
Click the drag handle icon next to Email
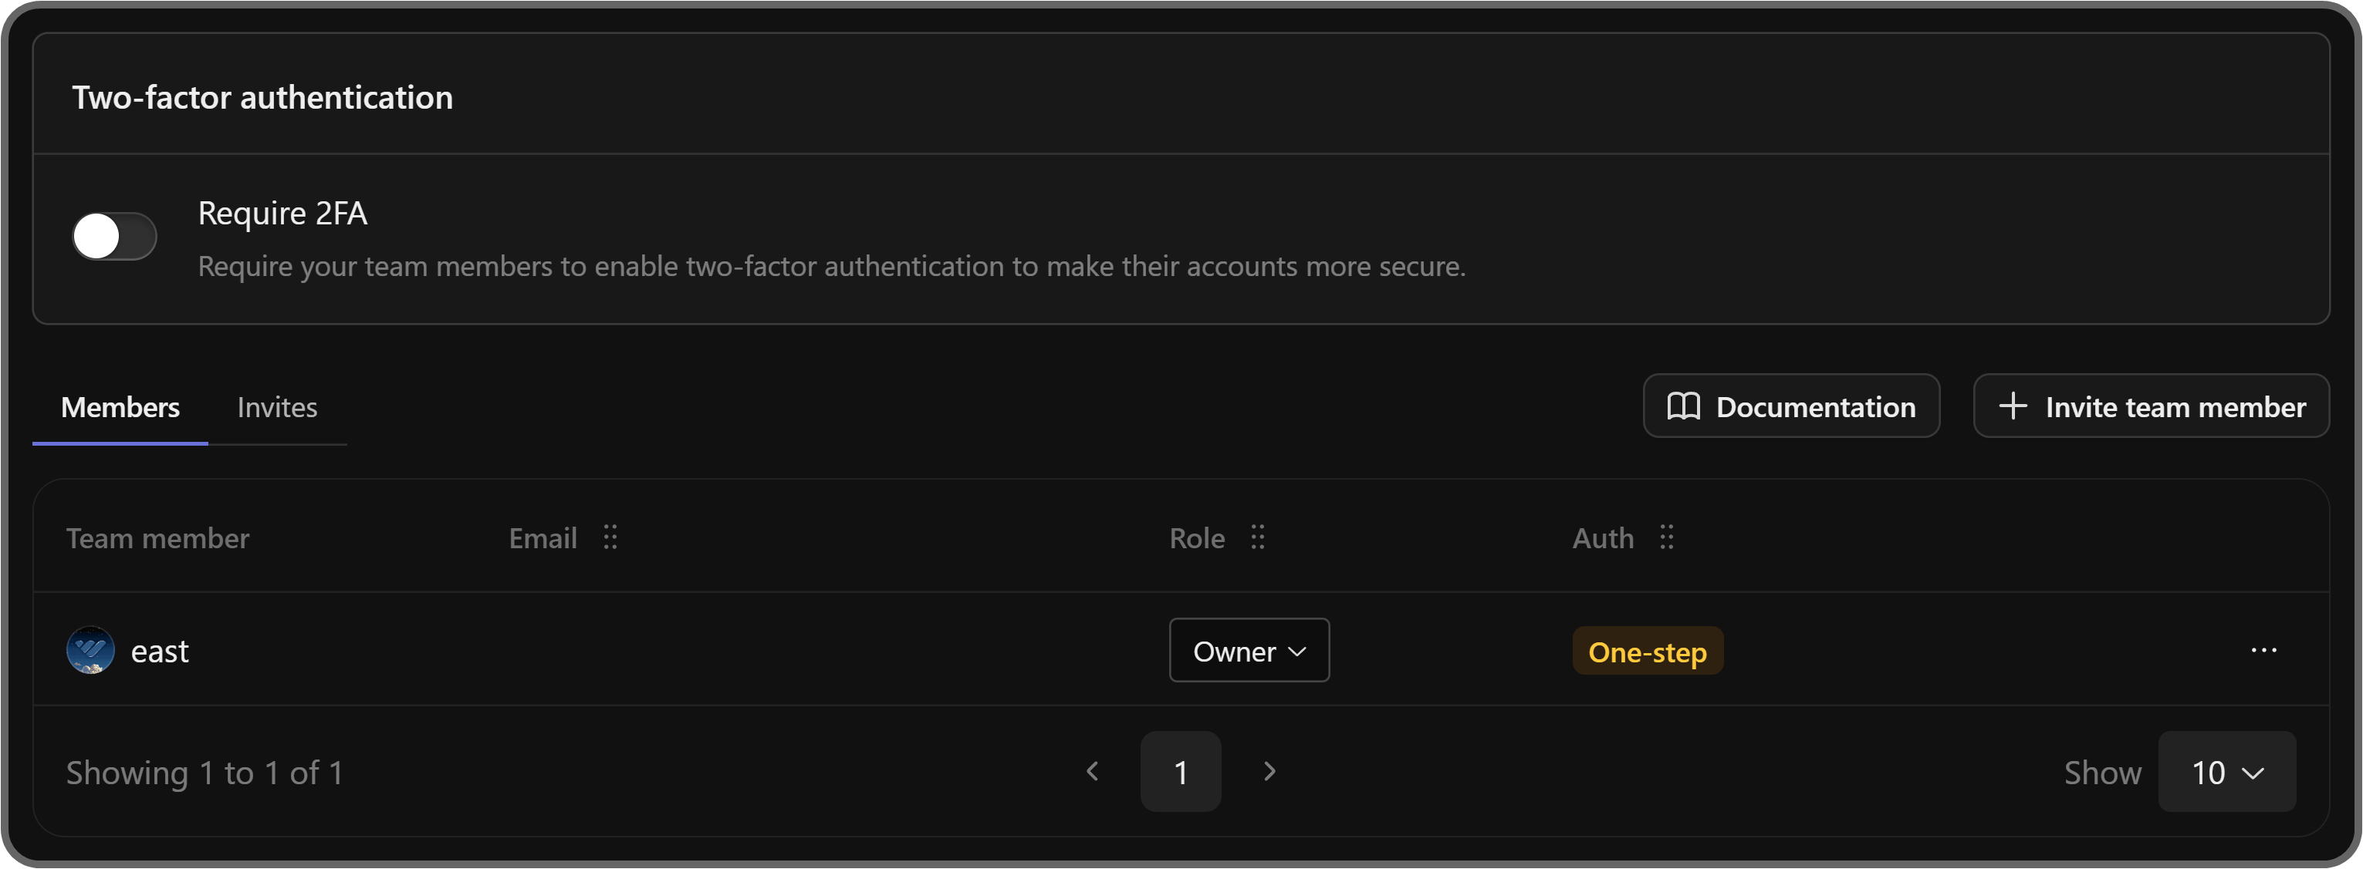pos(610,538)
